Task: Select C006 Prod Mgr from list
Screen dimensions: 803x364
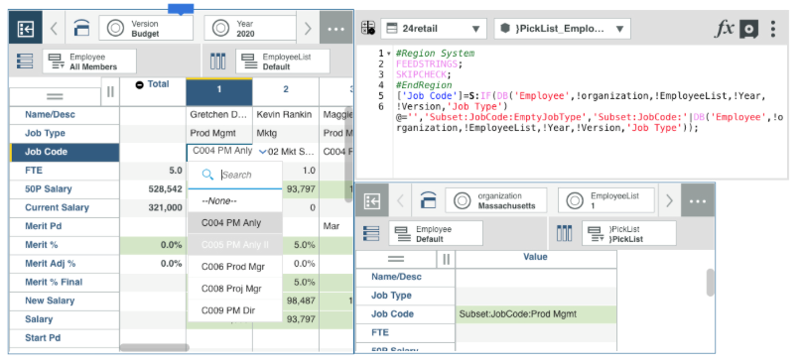Action: [x=234, y=266]
